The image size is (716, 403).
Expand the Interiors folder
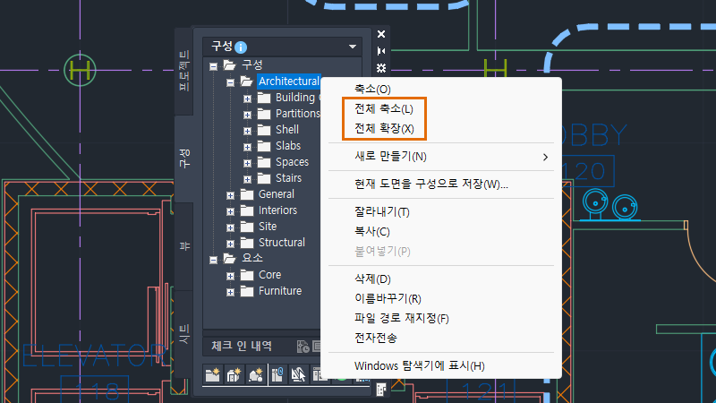tap(230, 211)
